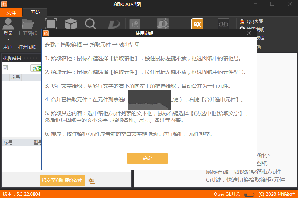The image size is (298, 198).
Task: Click the 版本：5.3.22.0804 status text
Action: coord(22,194)
